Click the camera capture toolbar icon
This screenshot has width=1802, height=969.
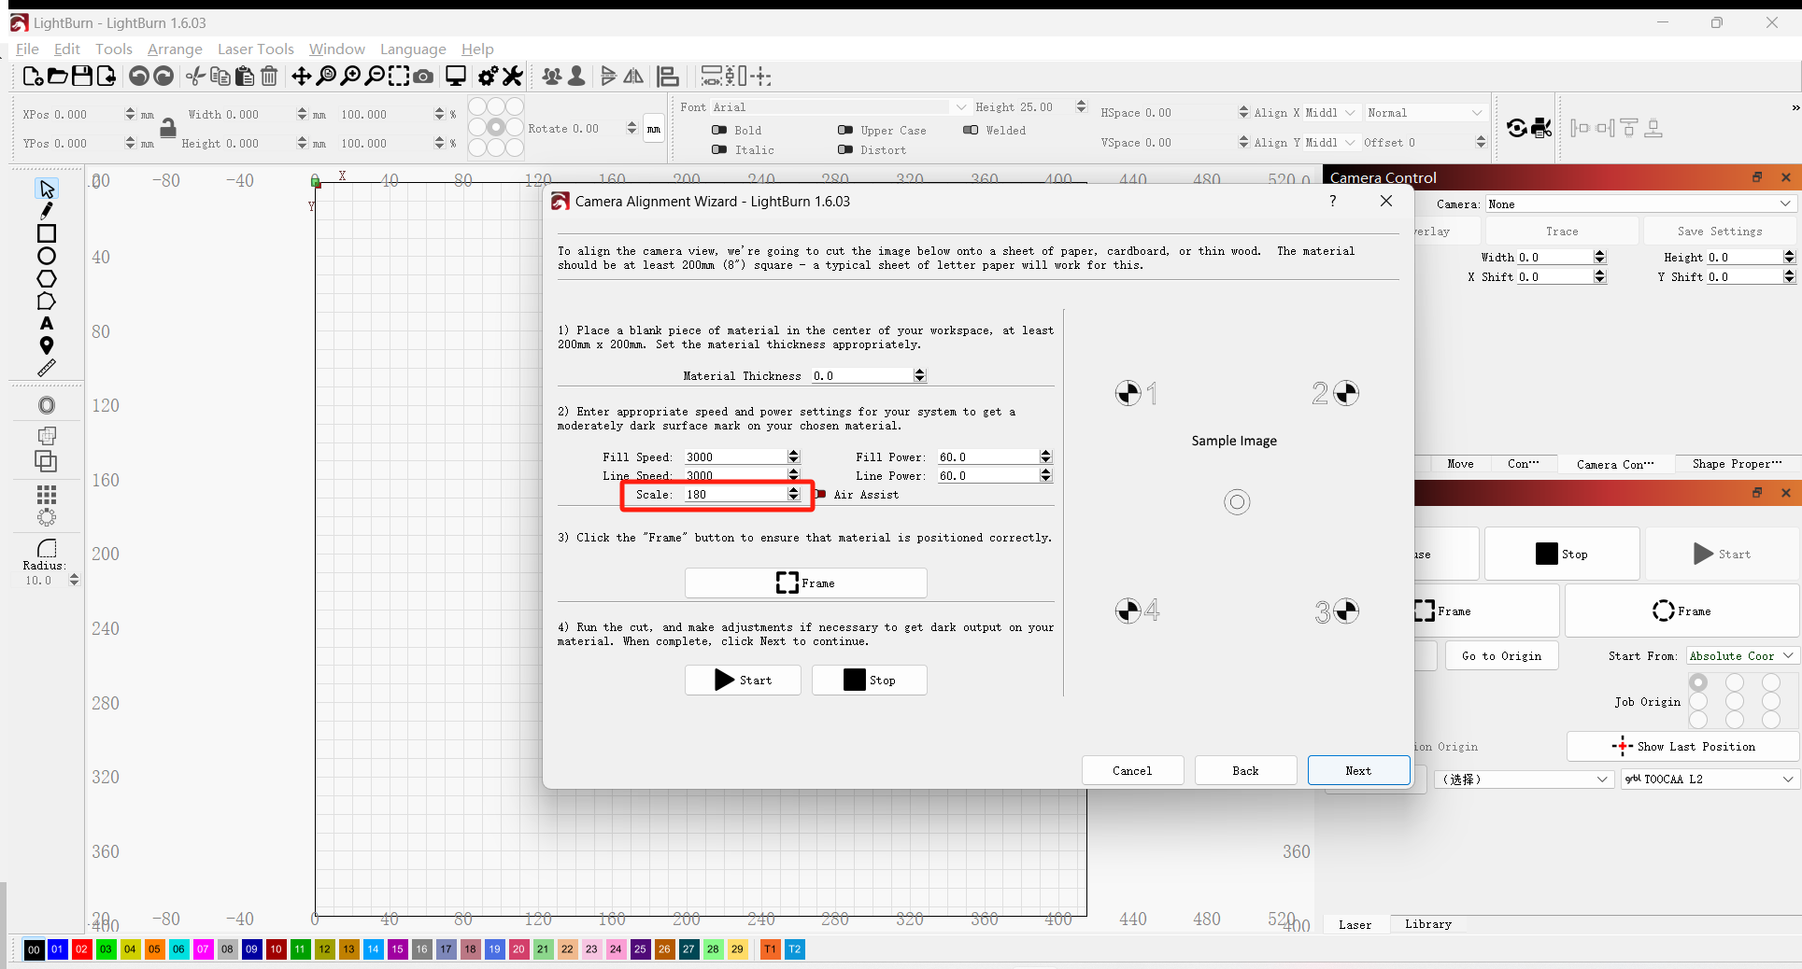(x=423, y=77)
